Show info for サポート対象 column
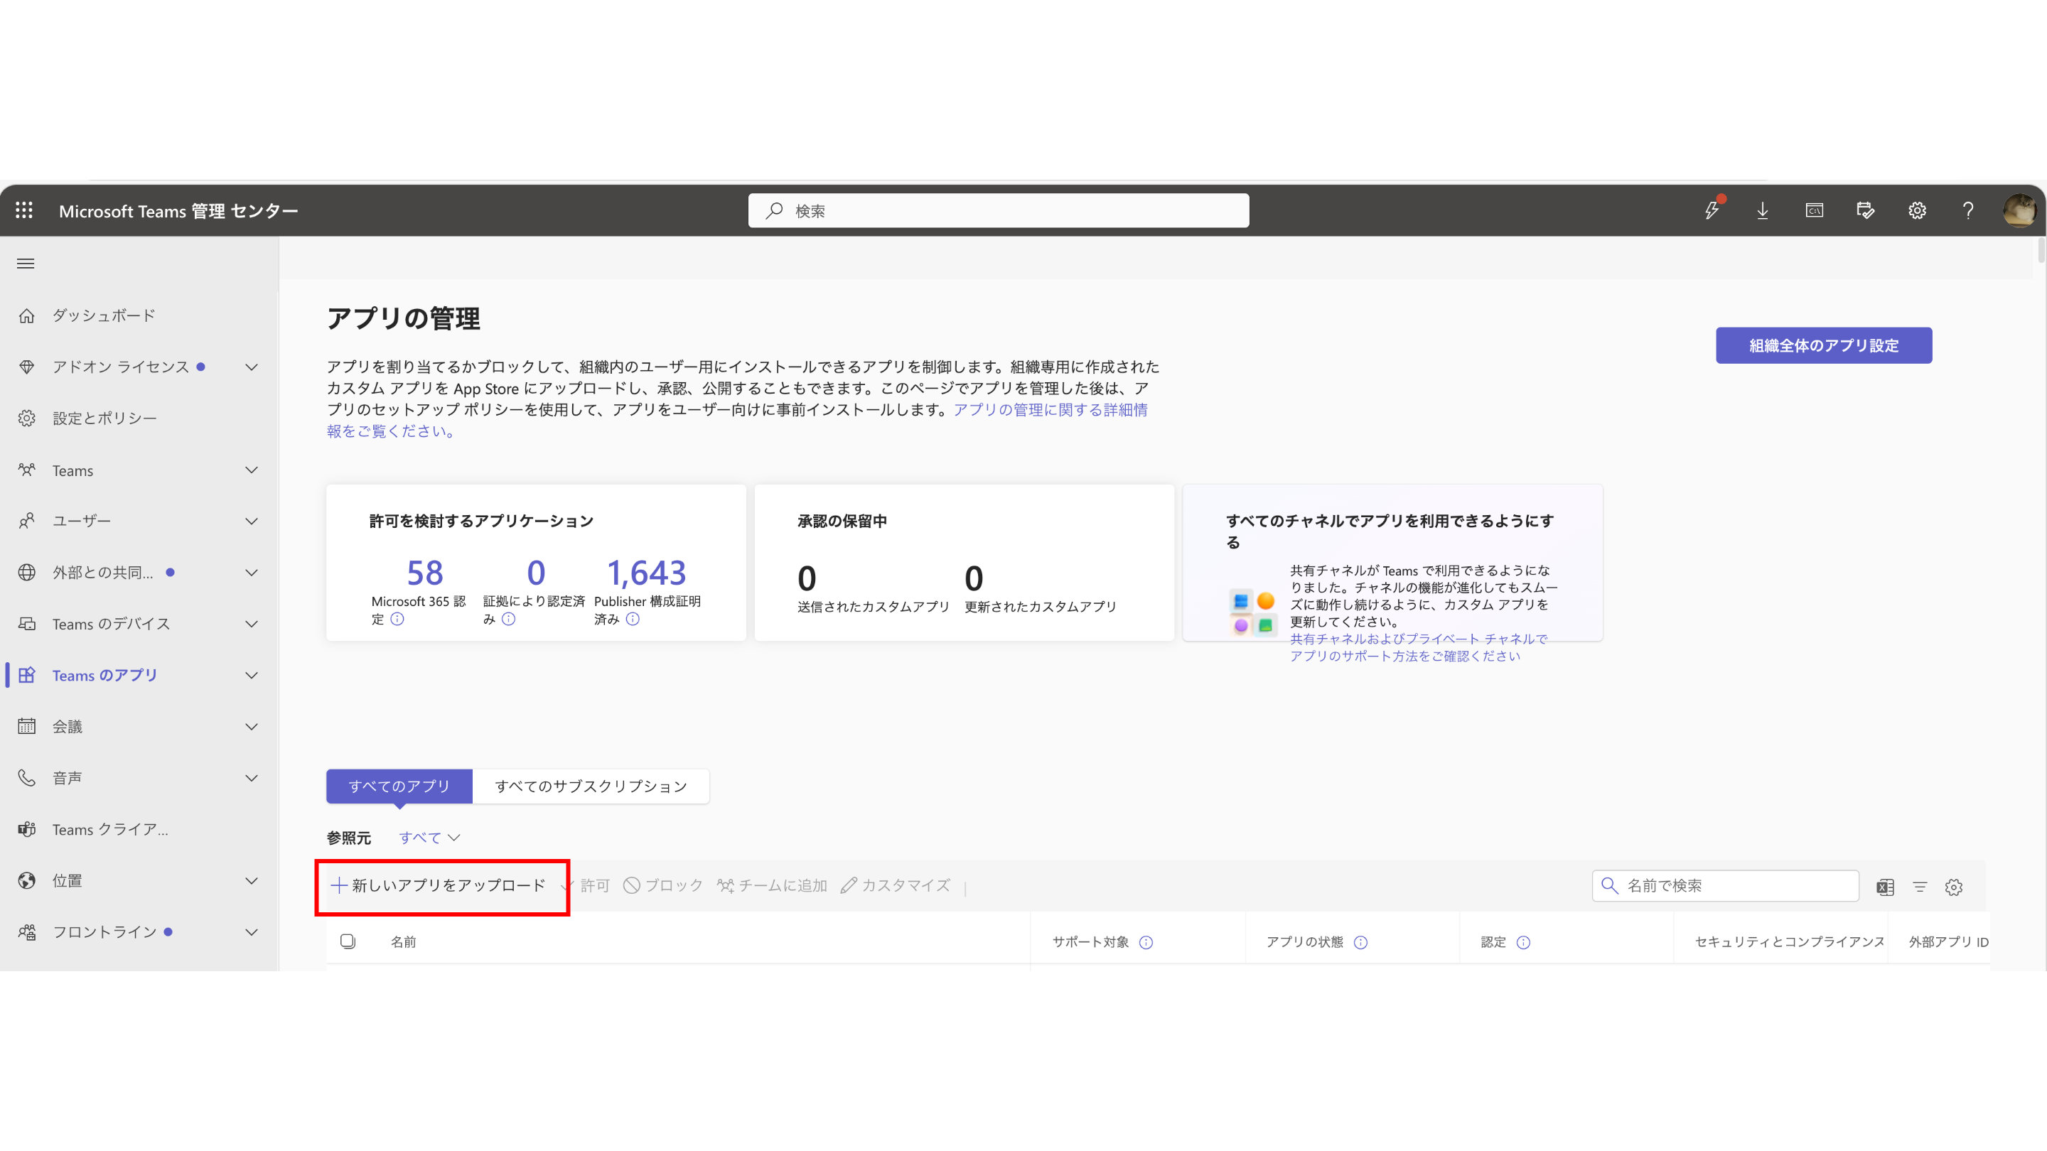 (1146, 942)
